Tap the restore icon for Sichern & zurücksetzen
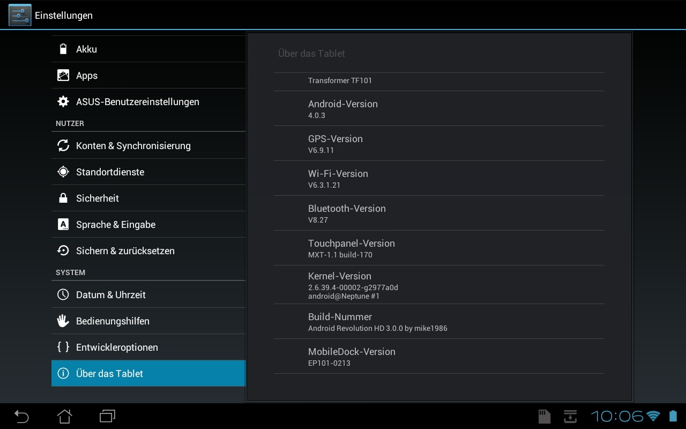Viewport: 686px width, 429px height. 63,250
